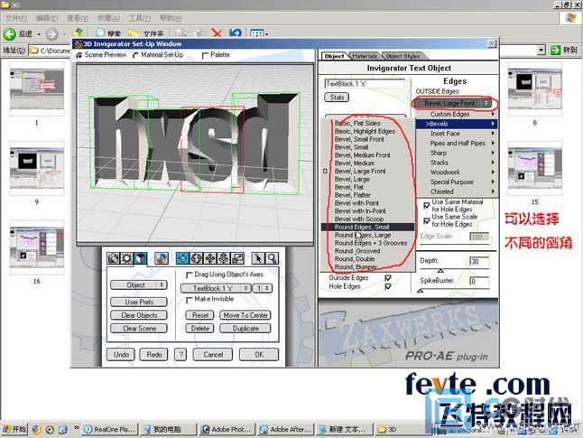Select Material Set-Up radio button
The image size is (583, 438).
[x=135, y=55]
